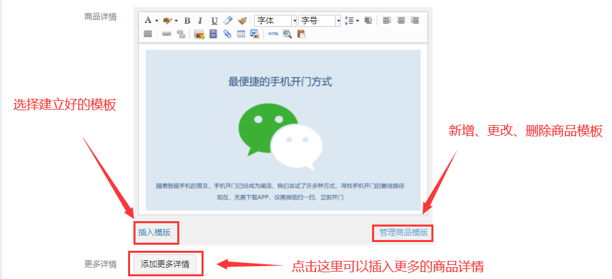This screenshot has height=279, width=612.
Task: Remove hyperlink with the unlink icon
Action: tap(181, 34)
